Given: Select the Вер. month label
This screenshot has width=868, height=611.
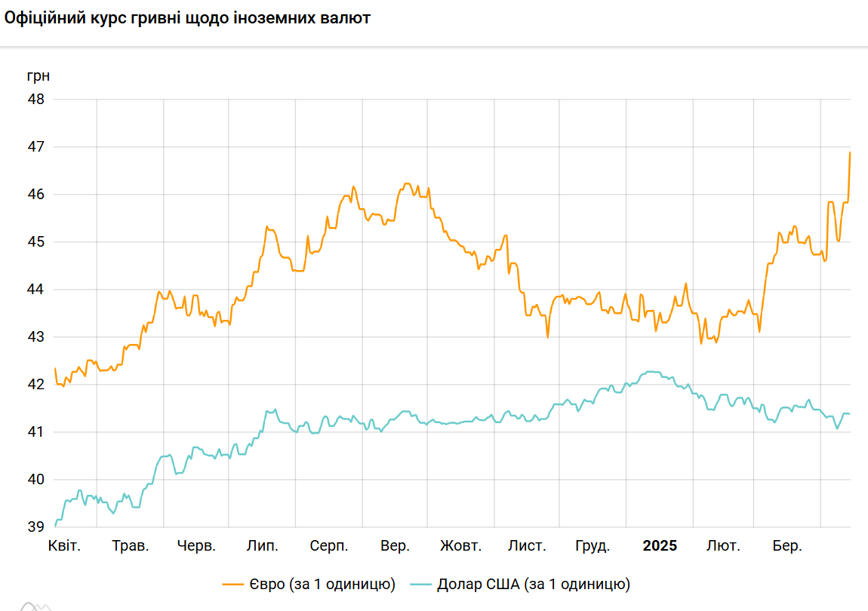Looking at the screenshot, I should tap(395, 546).
